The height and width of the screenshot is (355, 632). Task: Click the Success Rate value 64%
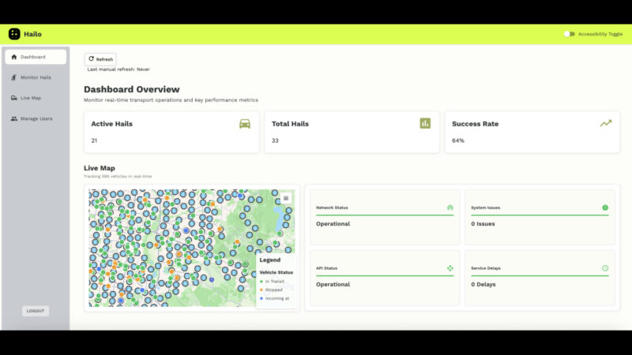tap(458, 140)
